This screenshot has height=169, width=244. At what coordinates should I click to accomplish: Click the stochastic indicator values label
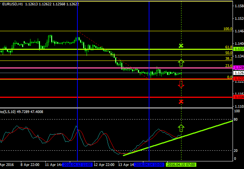click(16, 112)
